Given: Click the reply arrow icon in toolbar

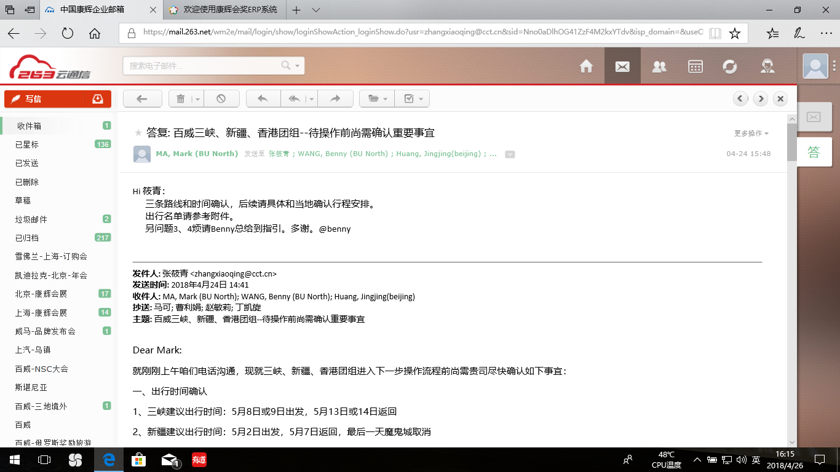Looking at the screenshot, I should pos(263,98).
